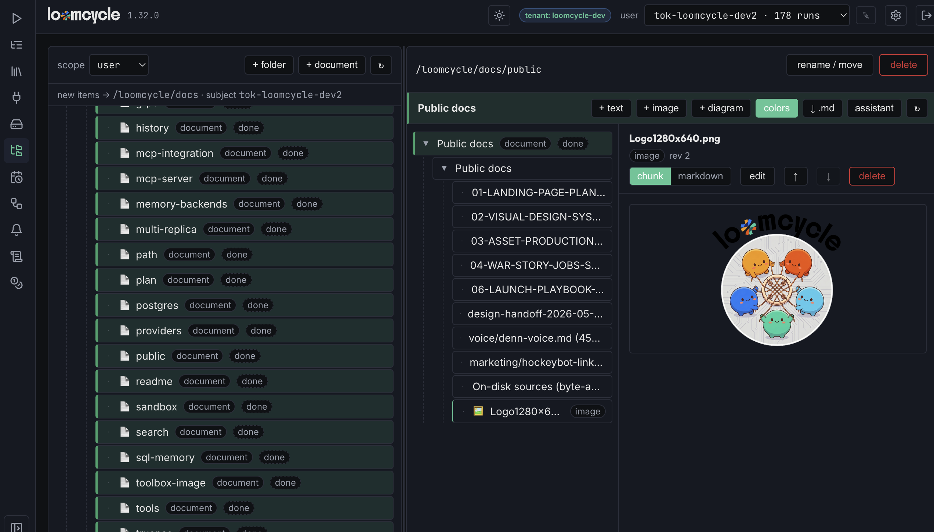The image size is (934, 532).
Task: Open the storage drive sidebar icon
Action: click(x=17, y=124)
